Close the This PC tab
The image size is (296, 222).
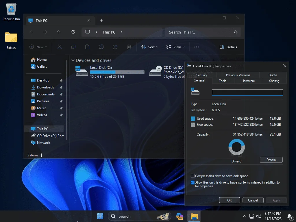coord(89,21)
